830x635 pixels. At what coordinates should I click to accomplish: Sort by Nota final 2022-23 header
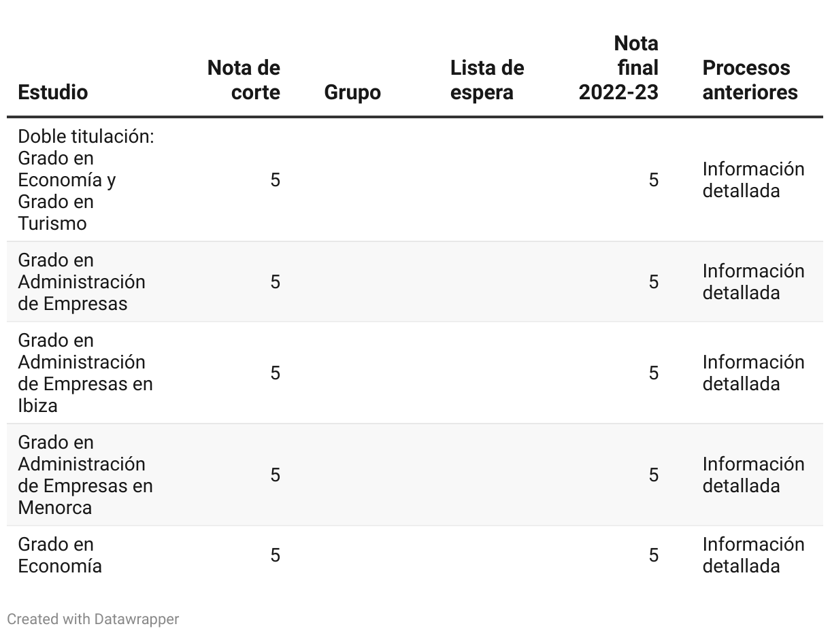point(618,67)
